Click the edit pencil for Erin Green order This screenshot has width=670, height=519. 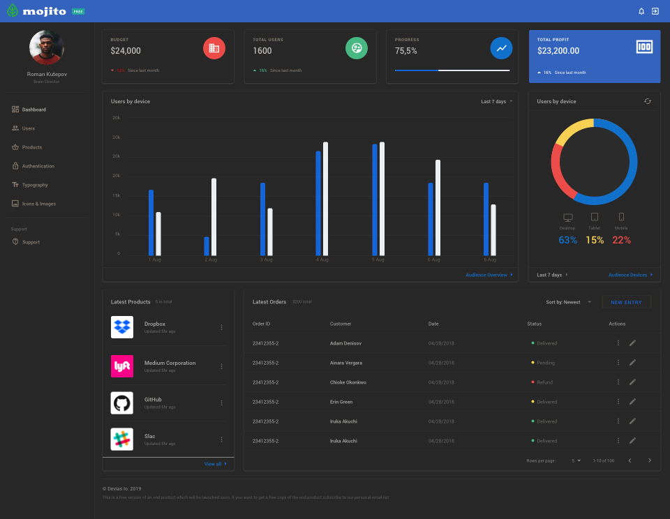click(x=632, y=402)
